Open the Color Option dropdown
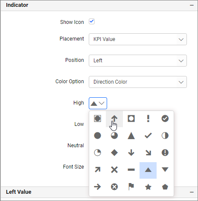The width and height of the screenshot is (198, 201). point(138,82)
